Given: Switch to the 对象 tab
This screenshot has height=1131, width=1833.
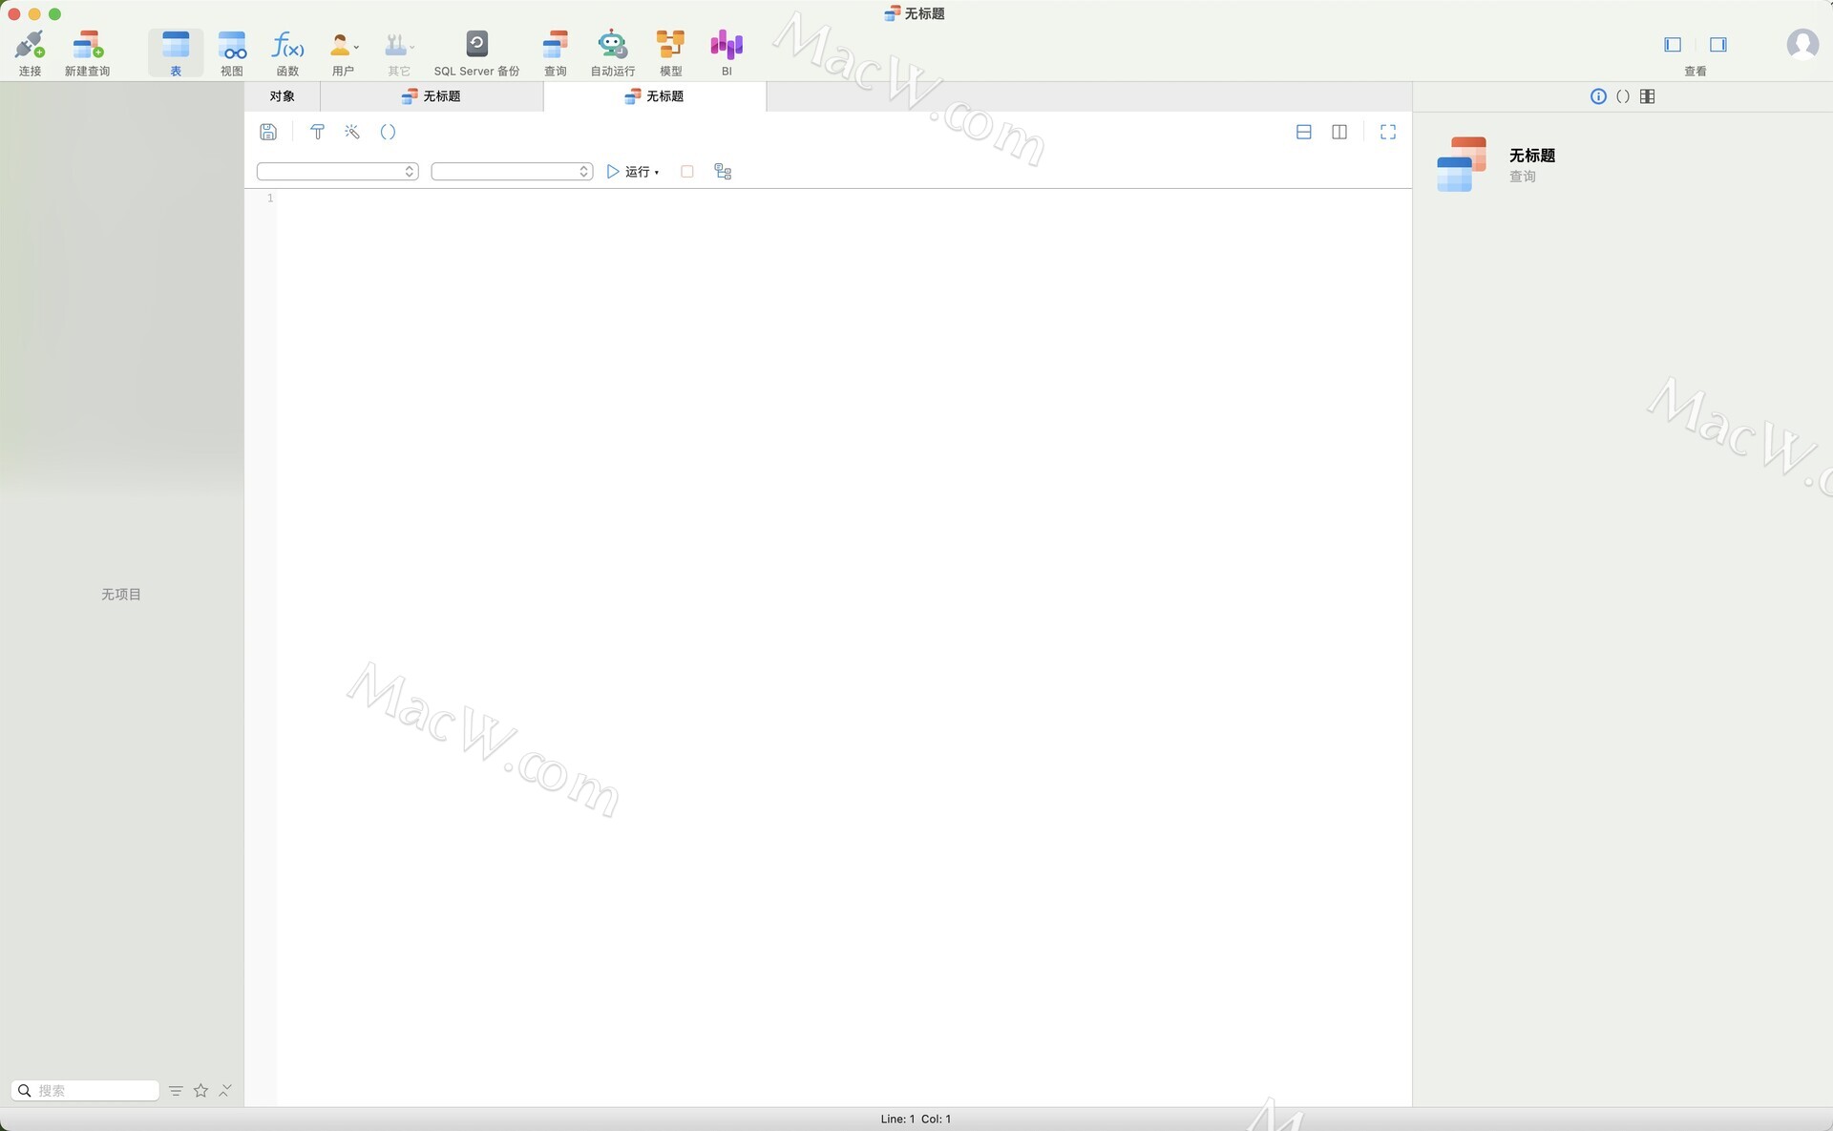Looking at the screenshot, I should [x=282, y=96].
